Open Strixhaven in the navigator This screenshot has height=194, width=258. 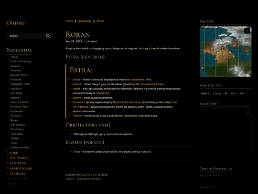point(17,129)
